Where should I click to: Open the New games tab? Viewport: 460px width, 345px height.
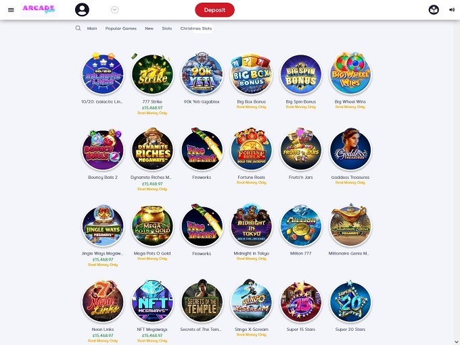point(149,28)
